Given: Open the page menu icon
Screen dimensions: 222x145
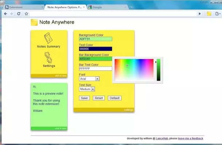Looking at the screenshot, I should coord(218,14).
